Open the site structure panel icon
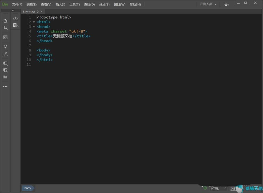This screenshot has height=193, width=263. 16,18
